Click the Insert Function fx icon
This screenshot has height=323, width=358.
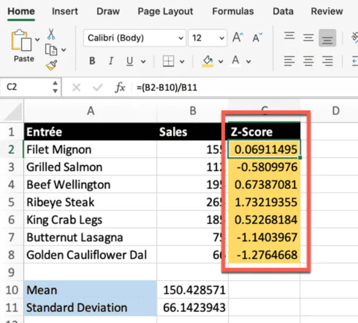(x=120, y=87)
